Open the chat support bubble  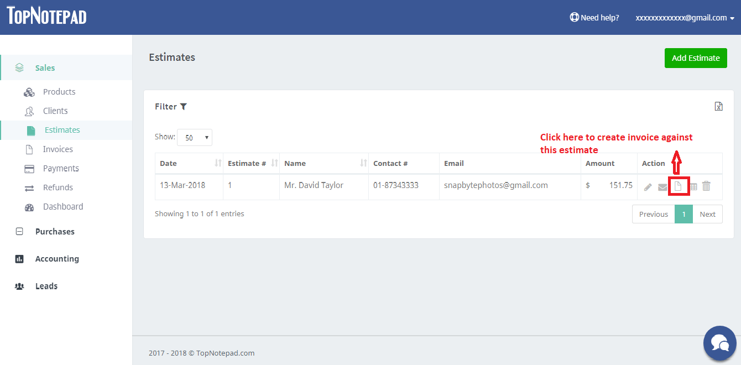719,343
